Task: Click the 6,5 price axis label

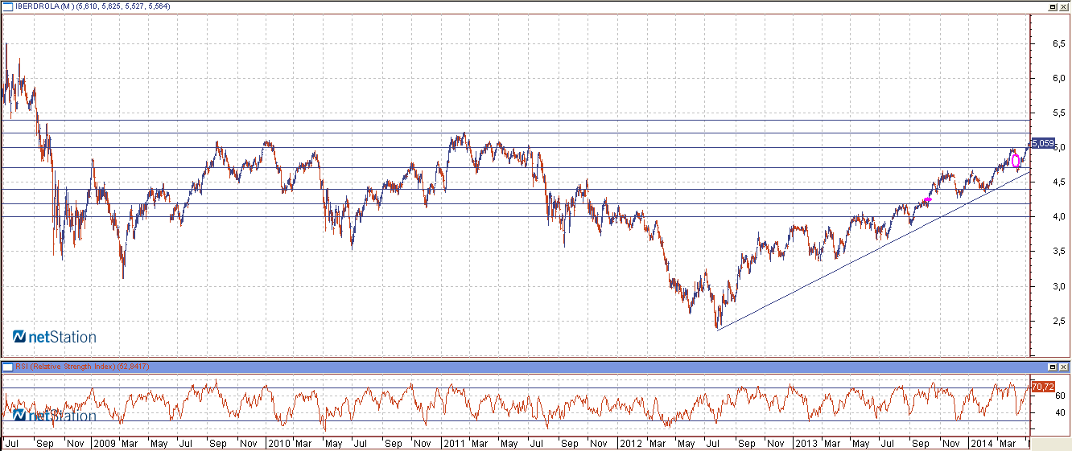Action: click(1060, 44)
